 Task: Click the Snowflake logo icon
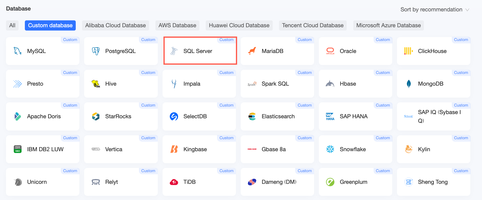tap(330, 149)
